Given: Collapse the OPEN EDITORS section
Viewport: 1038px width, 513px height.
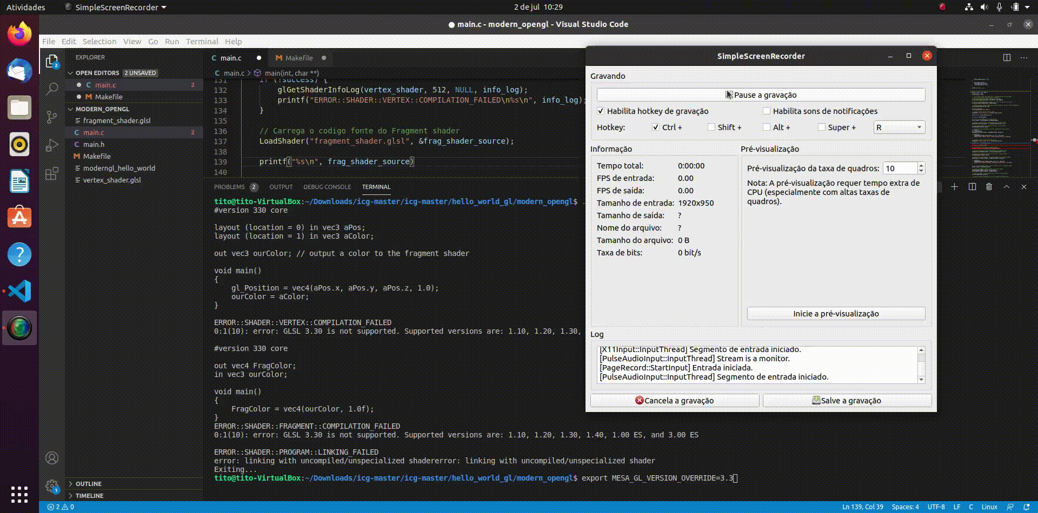Looking at the screenshot, I should (x=96, y=73).
